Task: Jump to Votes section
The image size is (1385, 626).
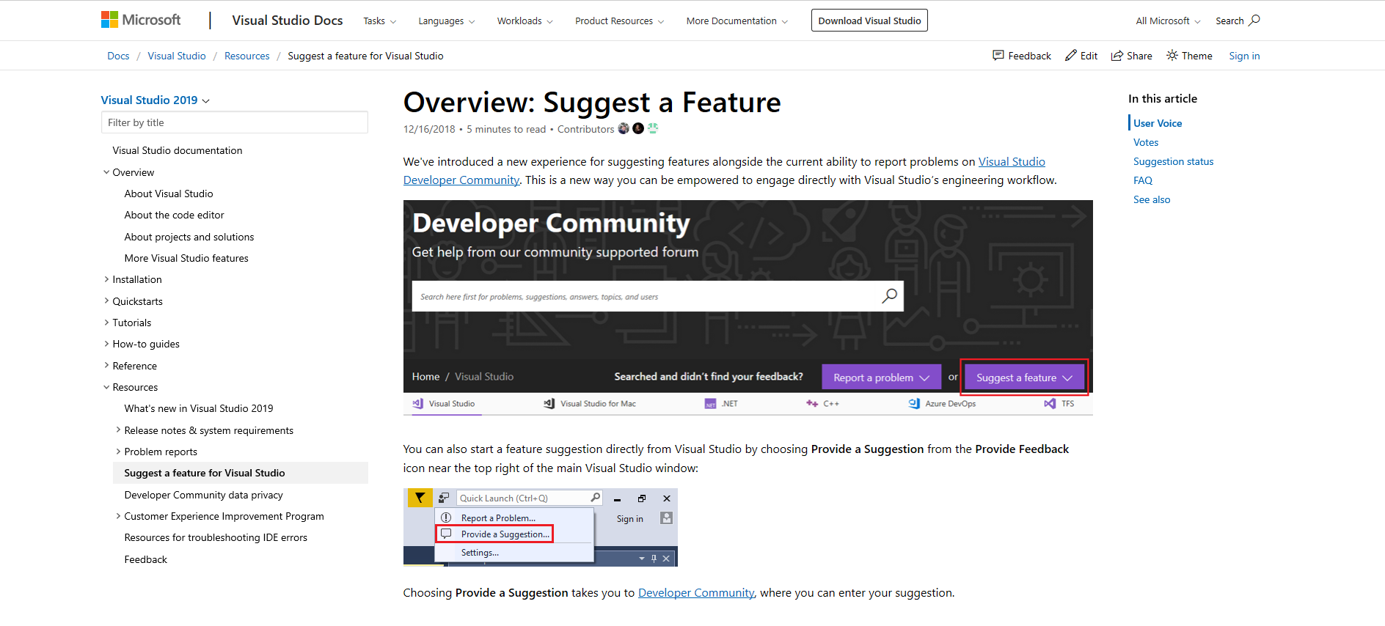Action: click(1146, 142)
